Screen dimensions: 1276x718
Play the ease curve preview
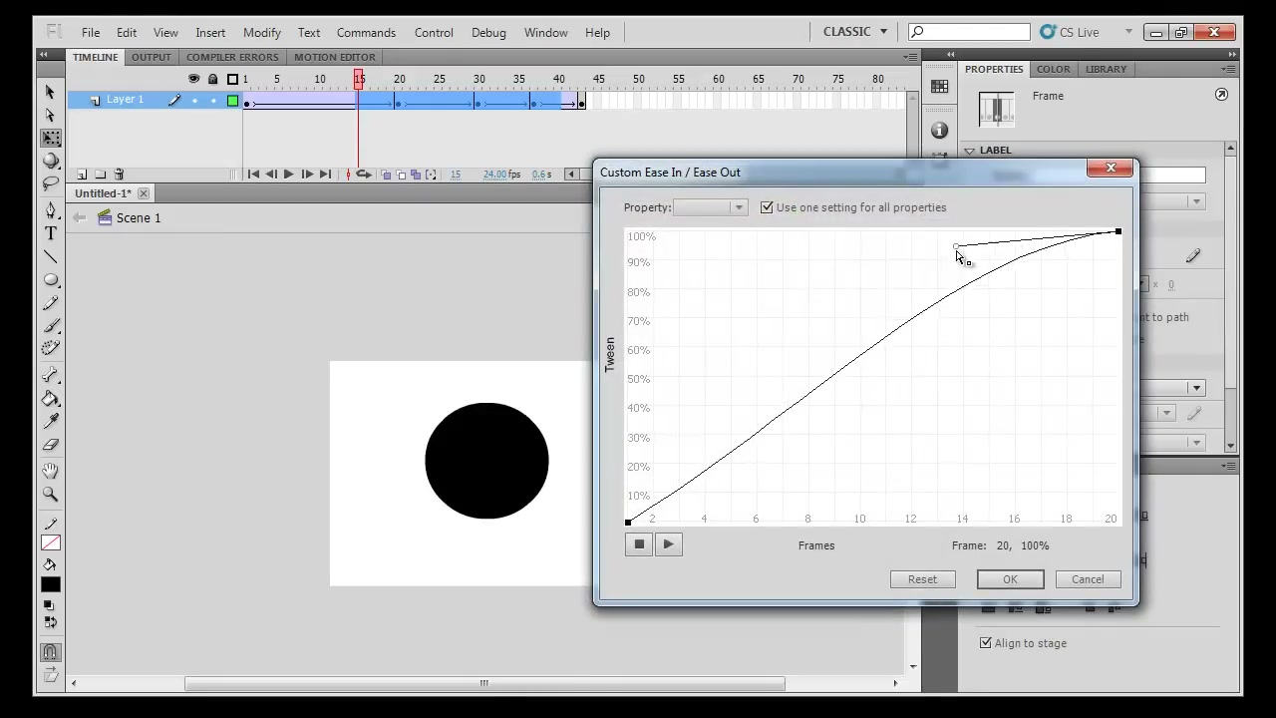[x=668, y=544]
